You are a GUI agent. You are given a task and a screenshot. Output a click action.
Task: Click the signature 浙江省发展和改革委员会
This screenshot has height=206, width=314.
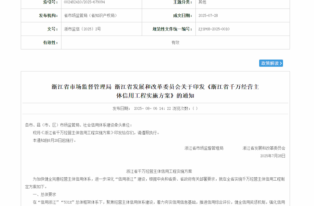tap(264, 148)
